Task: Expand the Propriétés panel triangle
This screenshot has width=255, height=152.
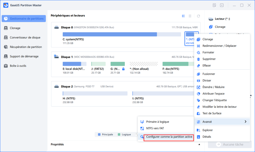Action: point(199,144)
